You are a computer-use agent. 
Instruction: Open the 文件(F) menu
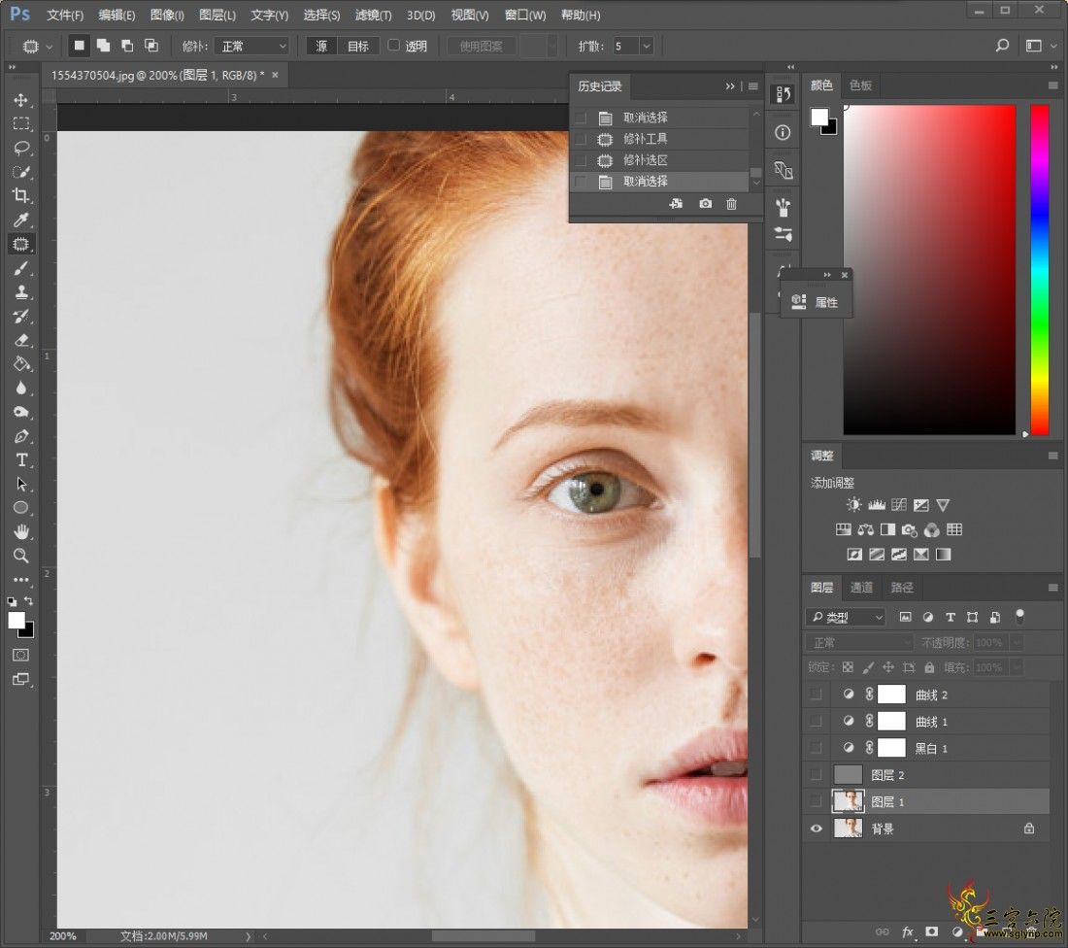(65, 15)
